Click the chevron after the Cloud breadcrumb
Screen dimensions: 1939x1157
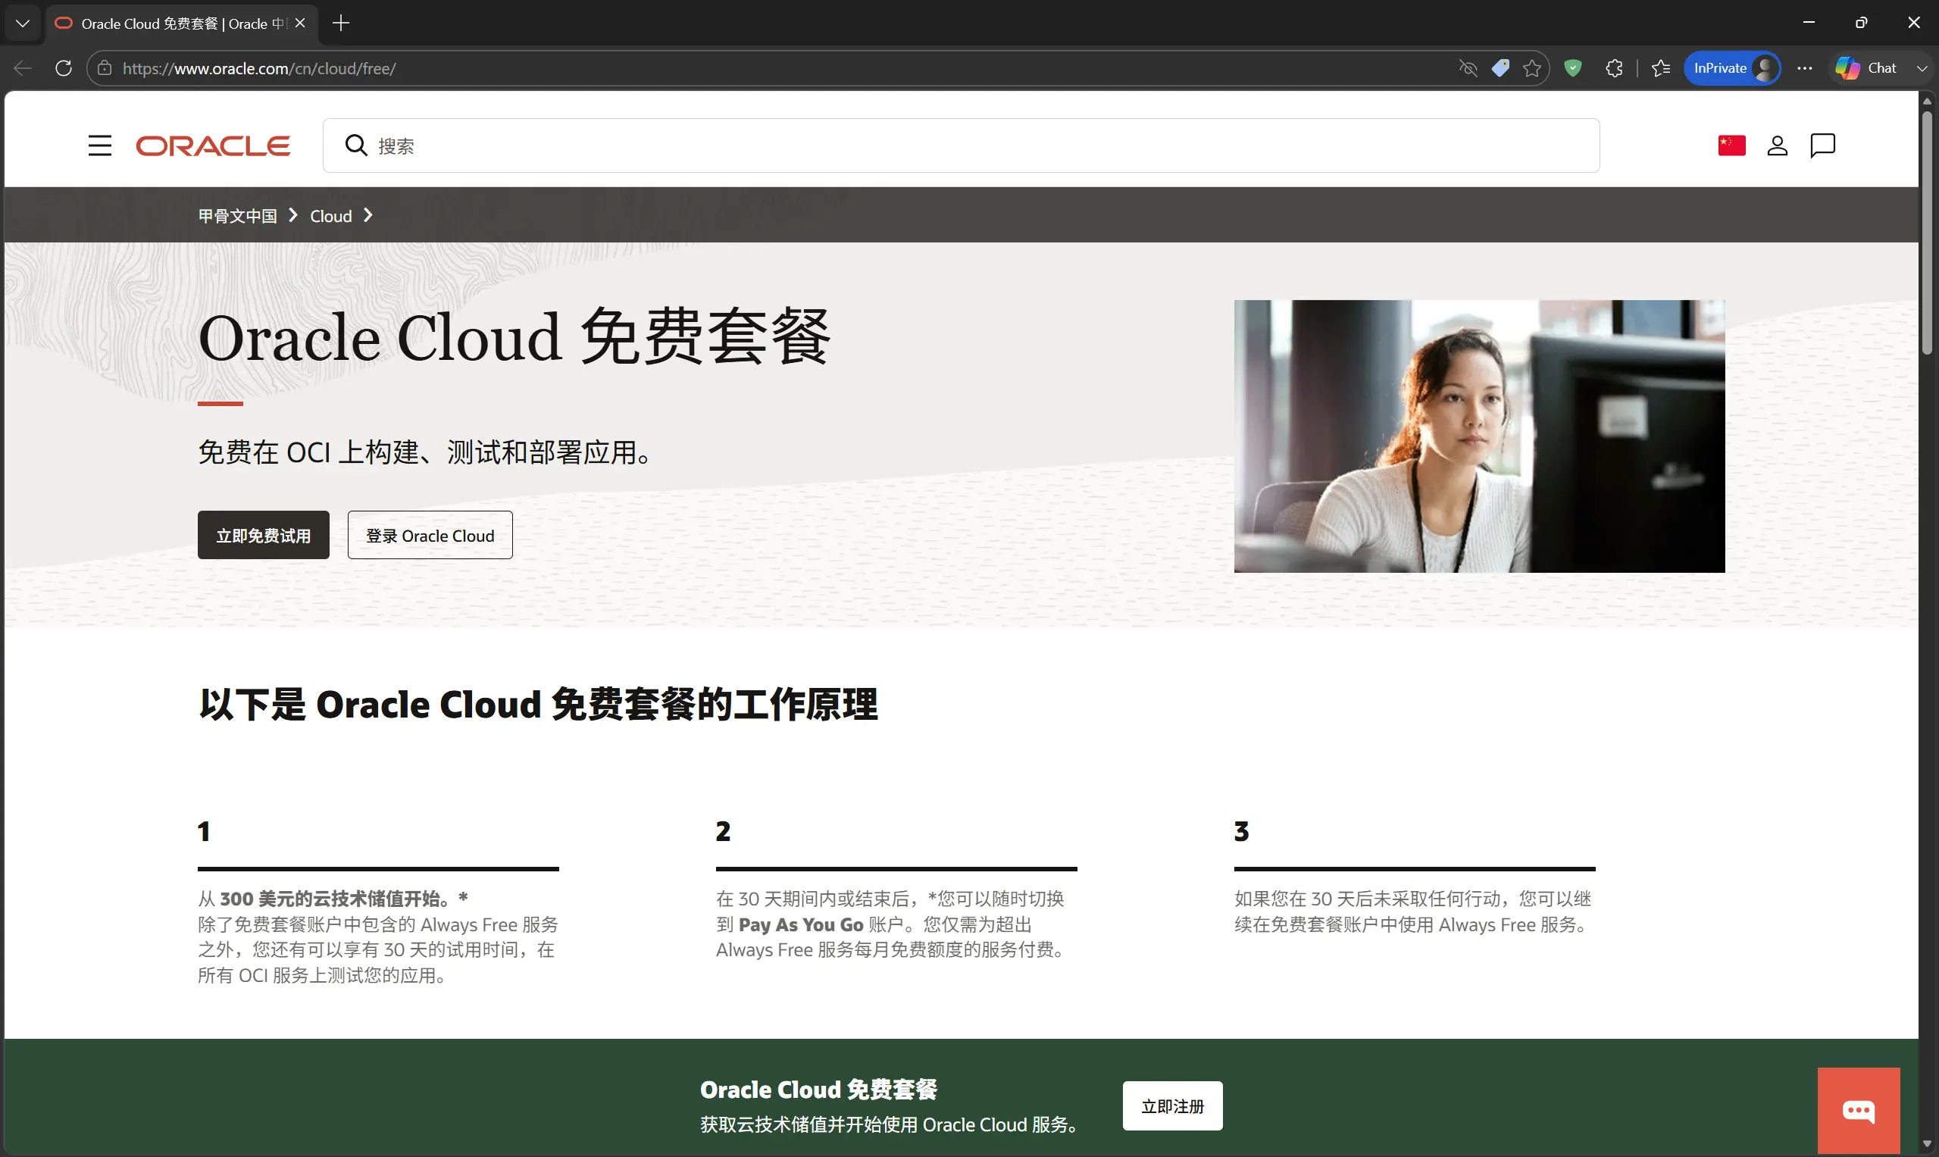[x=369, y=215]
